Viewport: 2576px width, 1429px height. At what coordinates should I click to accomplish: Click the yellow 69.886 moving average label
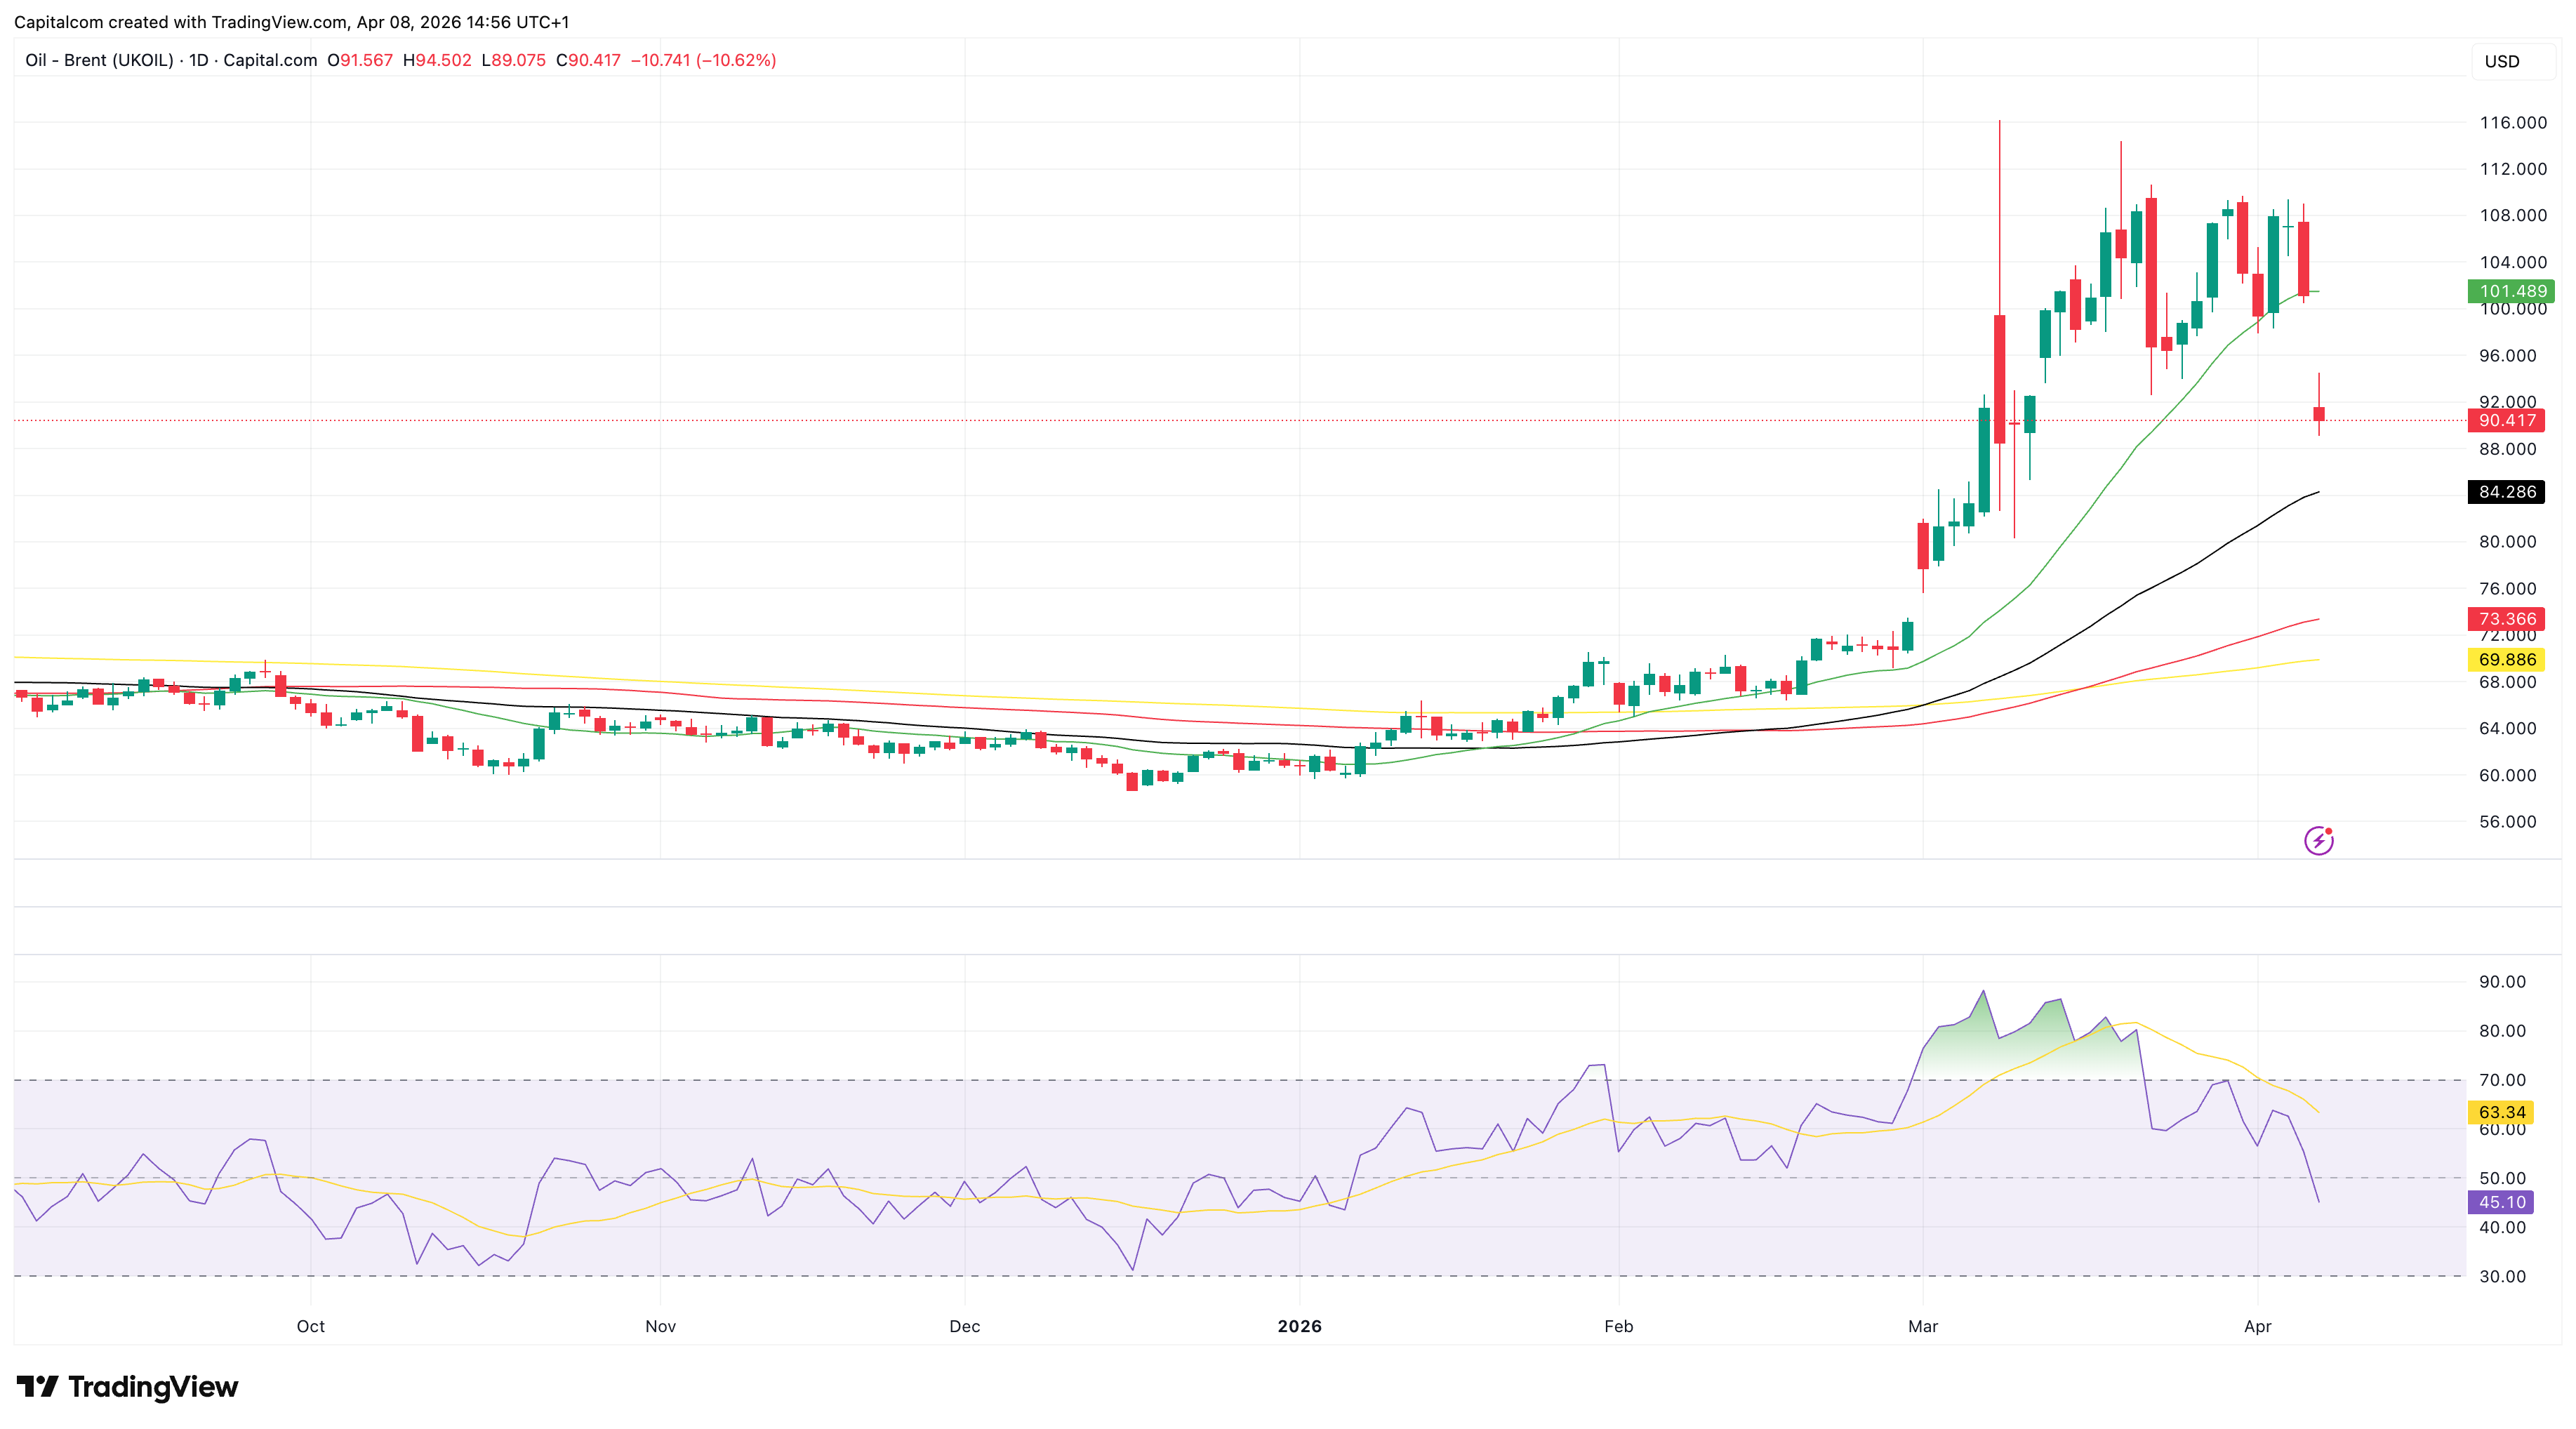coord(2506,660)
